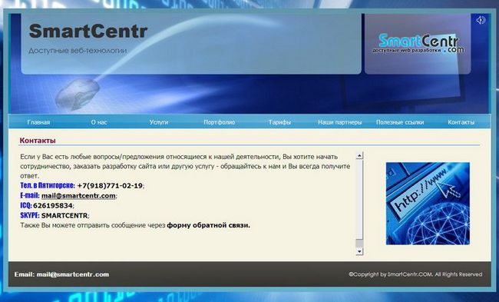
Task: Click the http www globe picture
Action: (428, 204)
